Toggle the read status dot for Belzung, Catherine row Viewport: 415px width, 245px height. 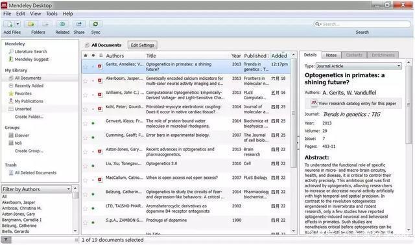[x=93, y=194]
